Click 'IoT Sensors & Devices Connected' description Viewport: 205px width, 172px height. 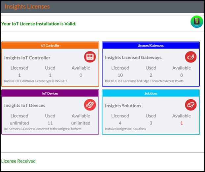tap(43, 129)
